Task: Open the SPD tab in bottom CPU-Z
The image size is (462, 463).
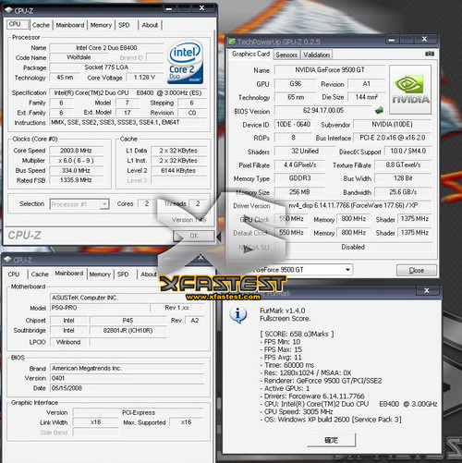Action: click(x=123, y=274)
